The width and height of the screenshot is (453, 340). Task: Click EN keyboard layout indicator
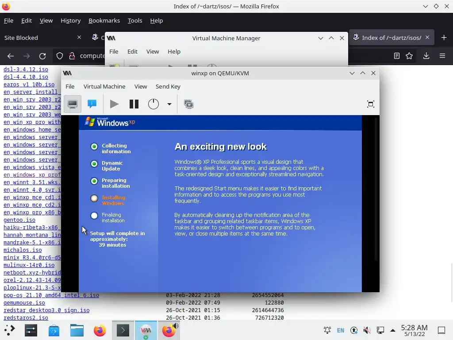(341, 330)
